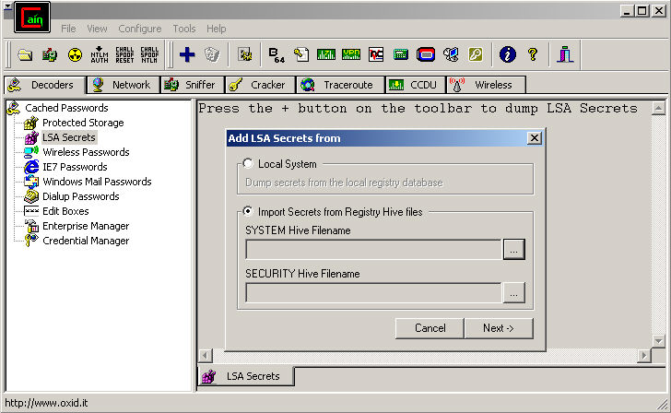Click the exit door icon on toolbar

565,54
